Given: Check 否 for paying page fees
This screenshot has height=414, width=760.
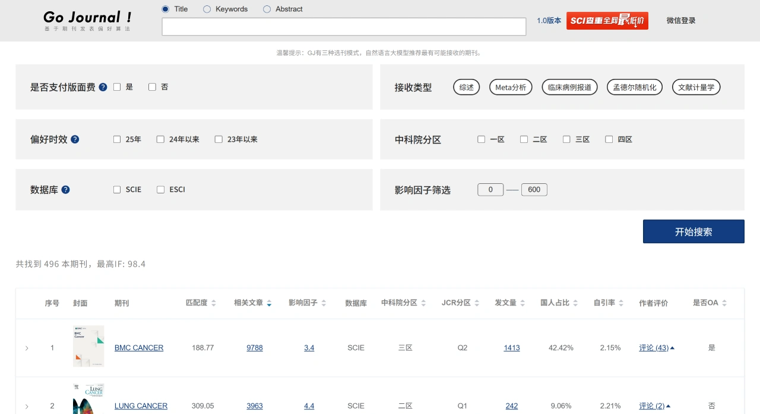Looking at the screenshot, I should [152, 87].
